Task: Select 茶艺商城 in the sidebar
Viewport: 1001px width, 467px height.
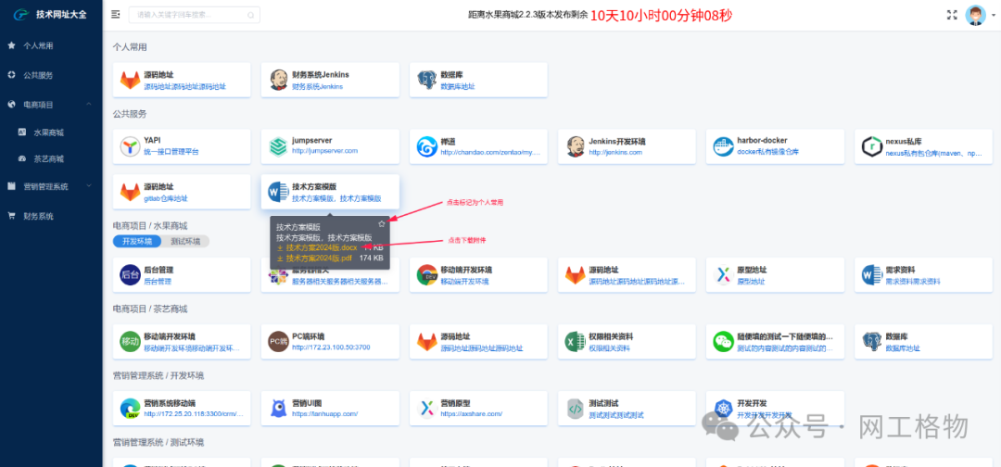Action: pyautogui.click(x=51, y=158)
